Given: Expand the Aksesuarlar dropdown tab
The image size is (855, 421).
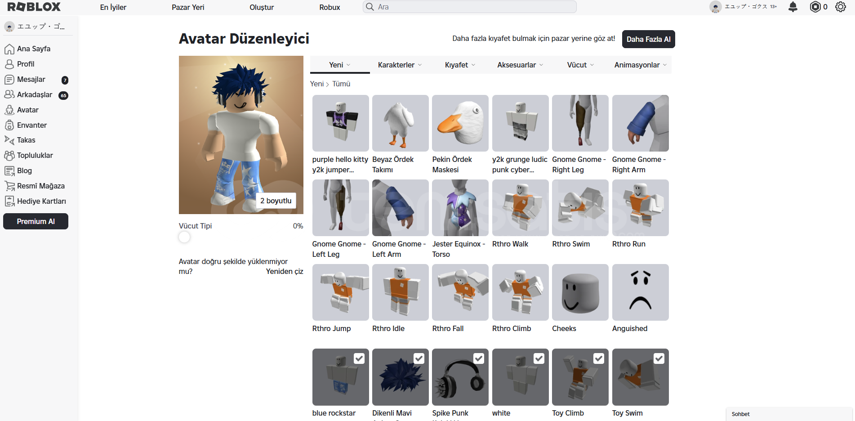Looking at the screenshot, I should 521,65.
